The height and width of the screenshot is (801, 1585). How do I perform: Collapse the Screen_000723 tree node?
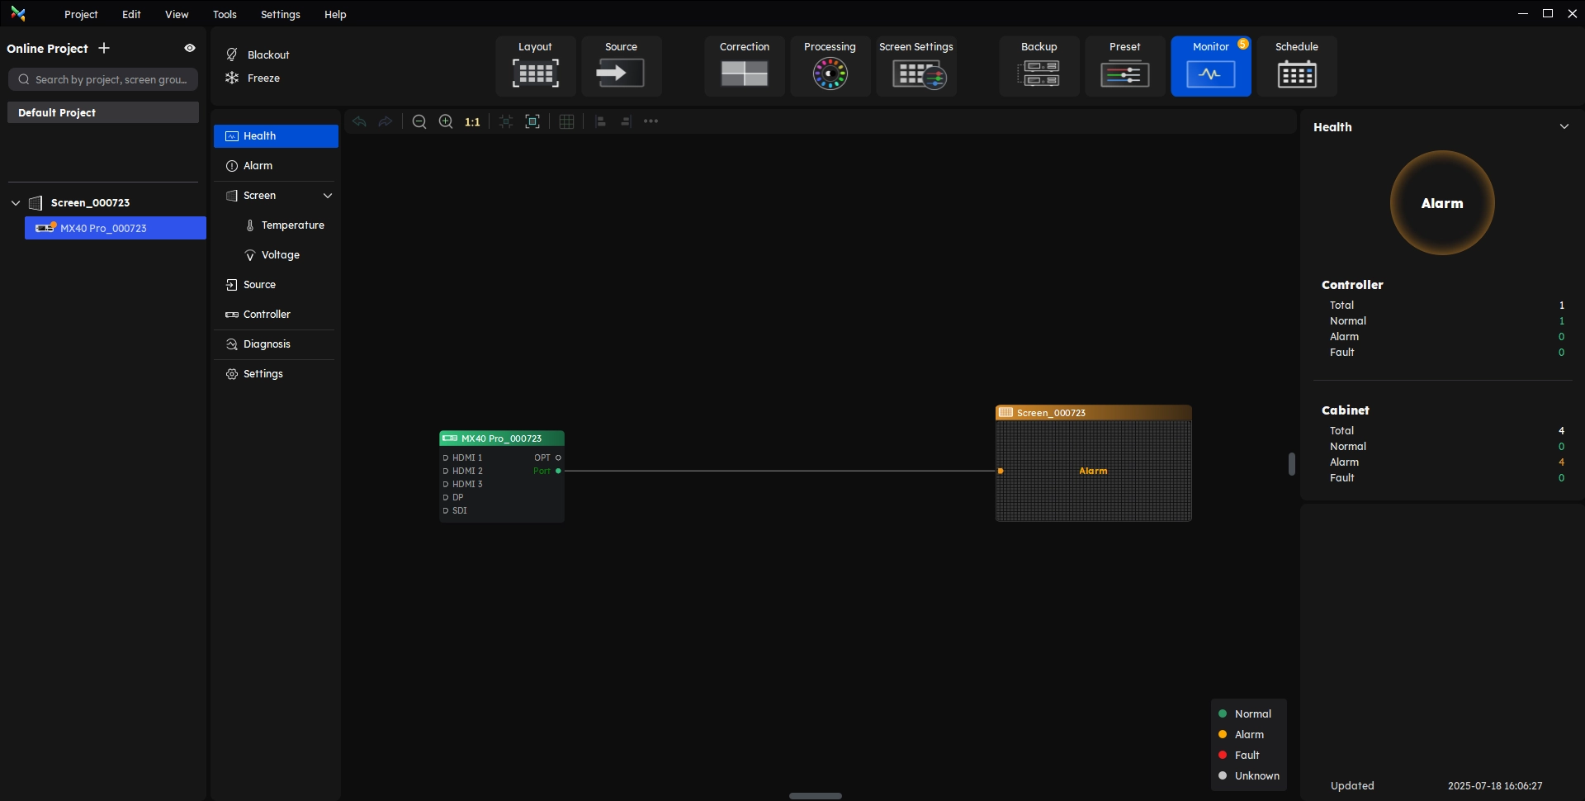[x=16, y=203]
